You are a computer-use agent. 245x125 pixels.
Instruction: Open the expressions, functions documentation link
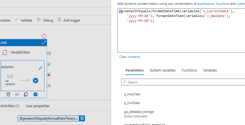click(x=213, y=4)
